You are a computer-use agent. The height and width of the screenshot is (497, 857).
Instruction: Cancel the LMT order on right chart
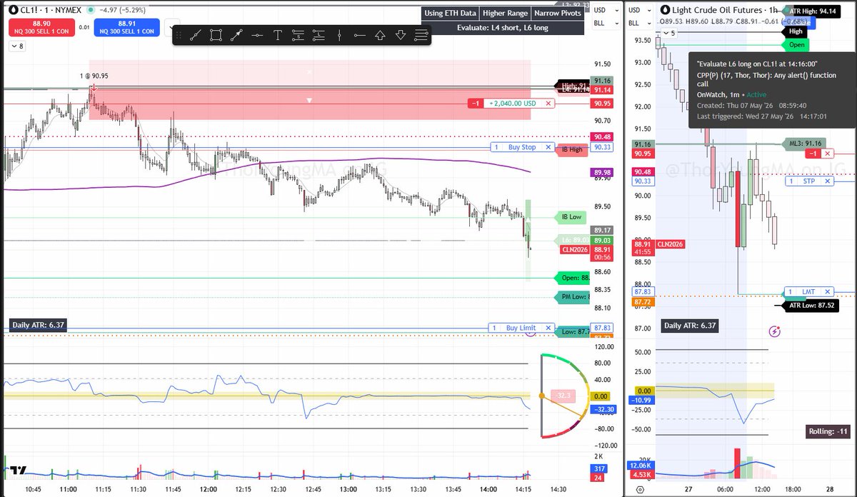point(828,292)
